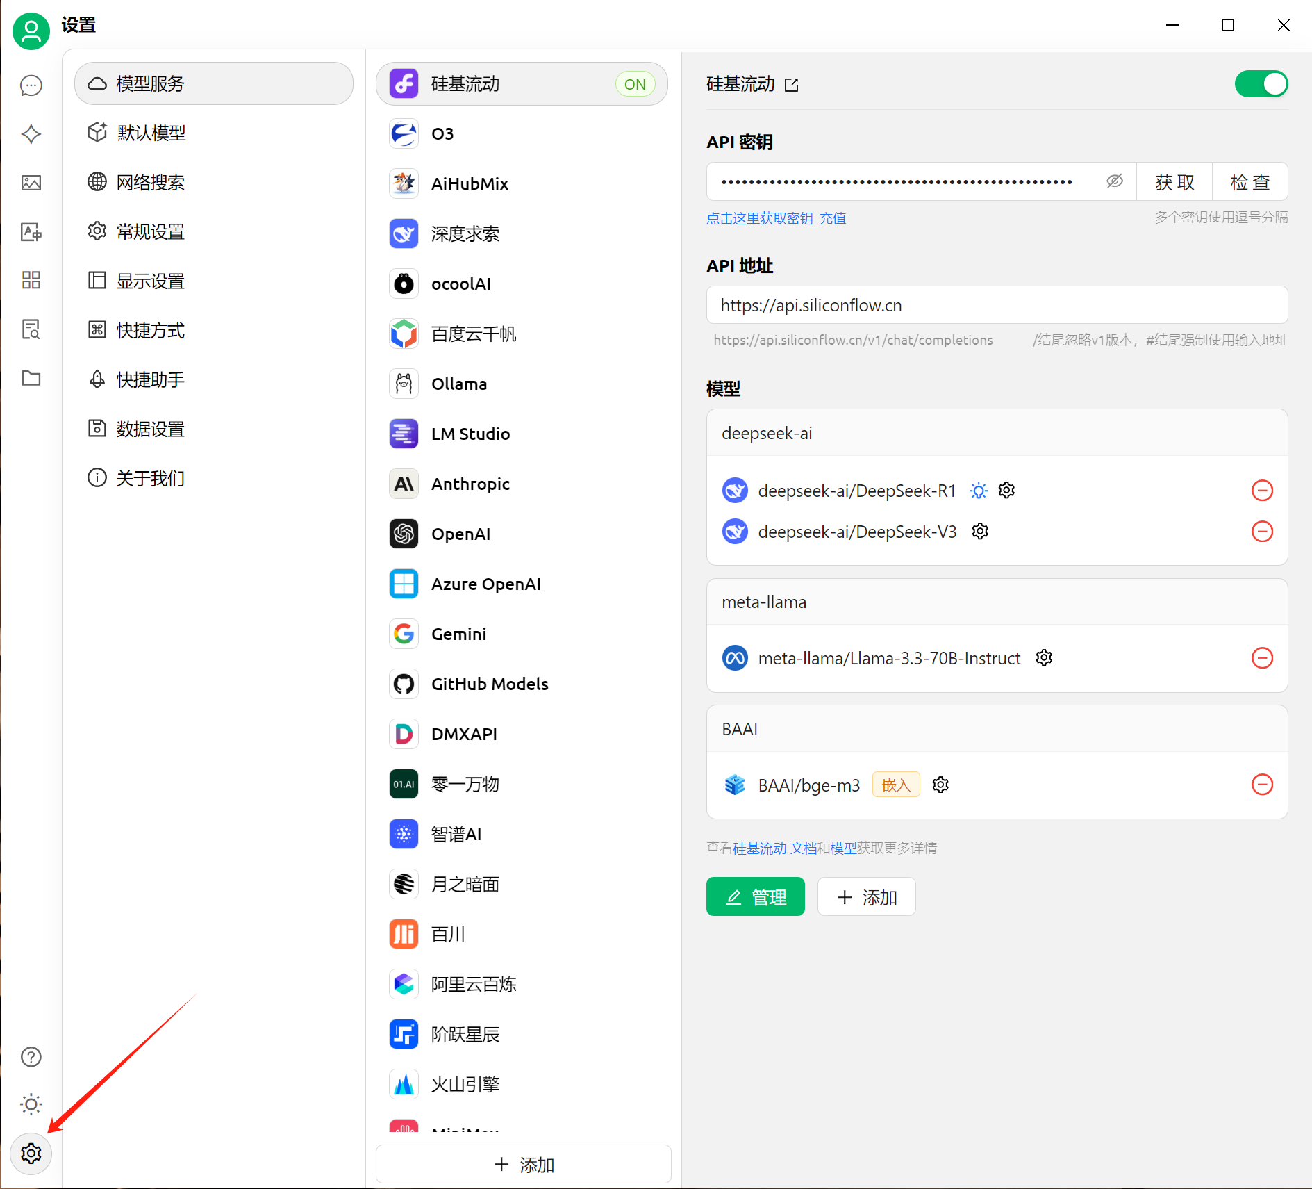Reveal the API key with the eye icon
1312x1189 pixels.
[1115, 181]
